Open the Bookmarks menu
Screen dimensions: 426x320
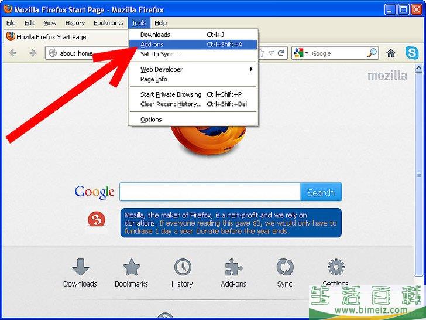pyautogui.click(x=108, y=23)
